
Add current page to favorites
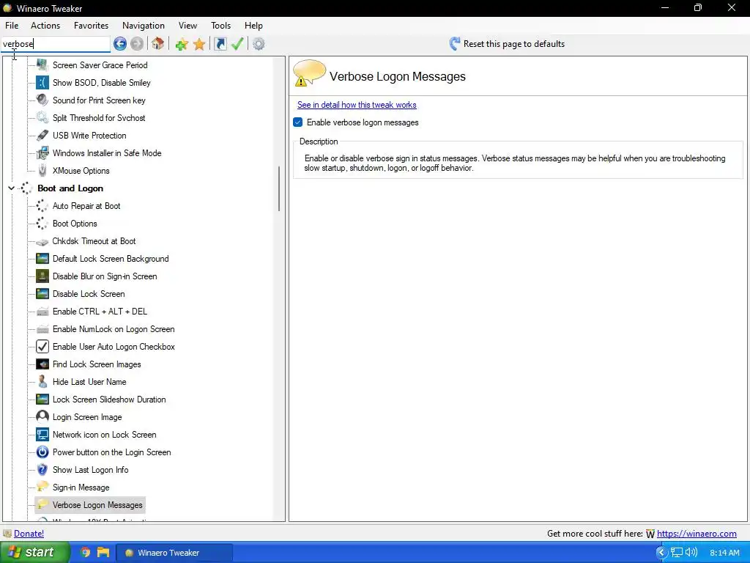[x=182, y=45]
